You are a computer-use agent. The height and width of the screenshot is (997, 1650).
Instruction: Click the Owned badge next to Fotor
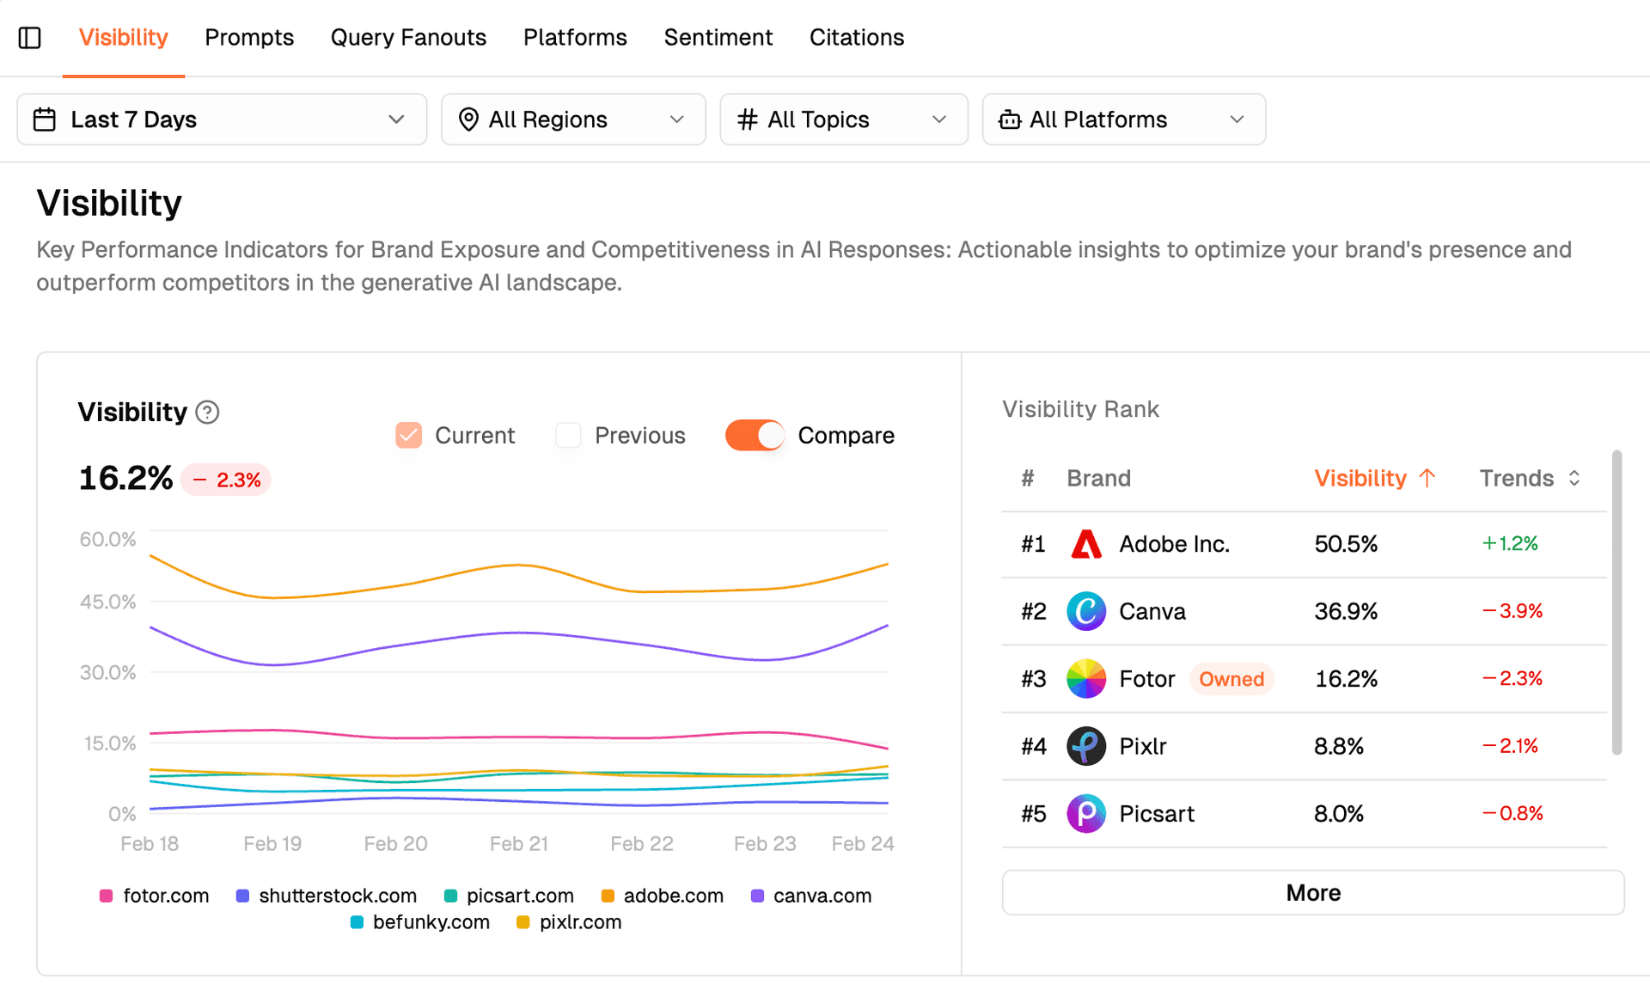pos(1231,679)
